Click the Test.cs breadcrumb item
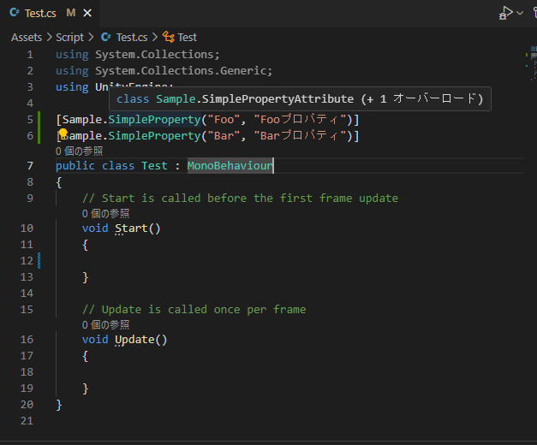Screen dimensions: 537x445 [132, 37]
